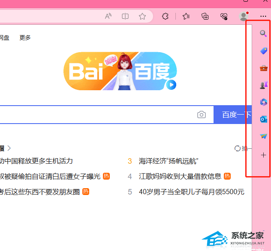This screenshot has width=271, height=251.
Task: Open headline 海洋经济"扬帆远航"
Action: 169,161
